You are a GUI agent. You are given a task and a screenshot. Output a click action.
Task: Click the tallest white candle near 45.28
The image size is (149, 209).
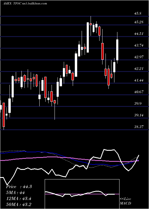[x=88, y=37]
